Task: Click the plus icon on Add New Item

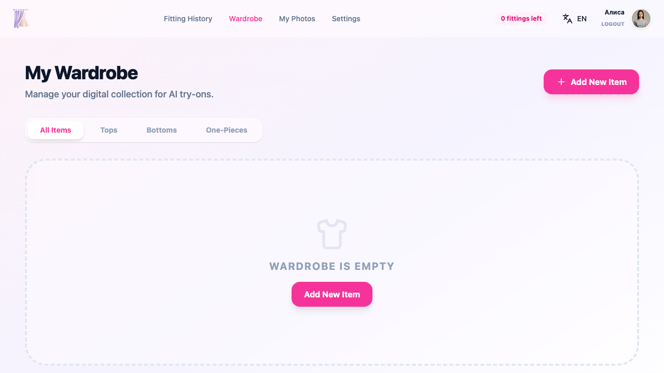Action: click(x=561, y=82)
